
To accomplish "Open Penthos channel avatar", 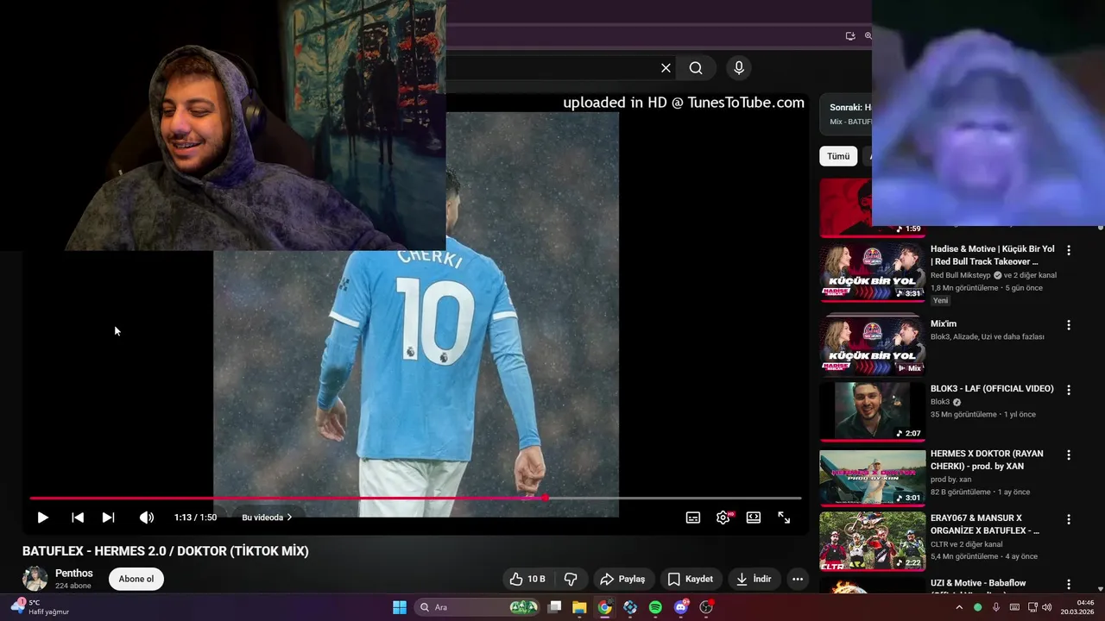I will coord(35,579).
